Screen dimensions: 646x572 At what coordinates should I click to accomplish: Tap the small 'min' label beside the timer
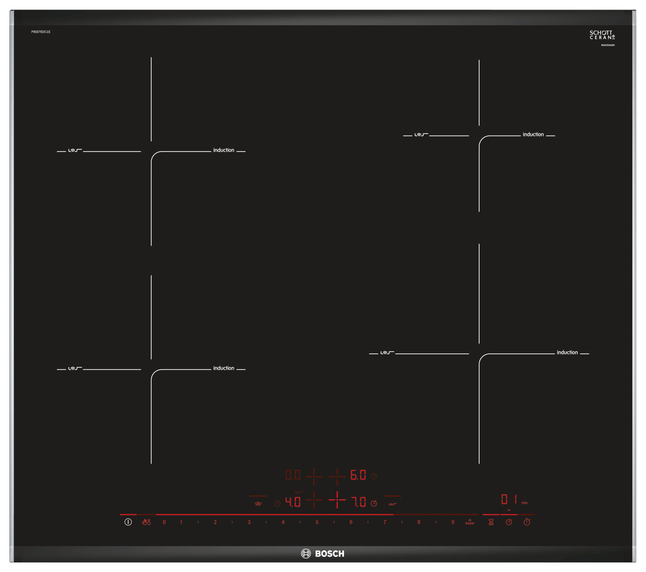(525, 503)
